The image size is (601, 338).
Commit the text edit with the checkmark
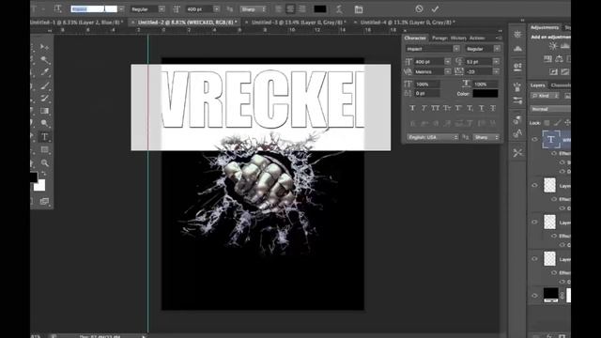pos(435,8)
